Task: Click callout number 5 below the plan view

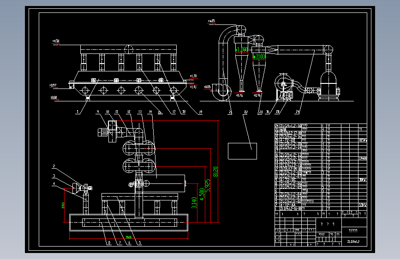Action: (140, 243)
